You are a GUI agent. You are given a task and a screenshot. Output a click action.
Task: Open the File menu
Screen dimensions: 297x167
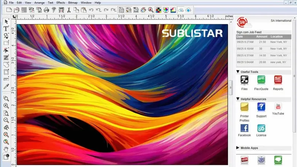tap(11, 3)
